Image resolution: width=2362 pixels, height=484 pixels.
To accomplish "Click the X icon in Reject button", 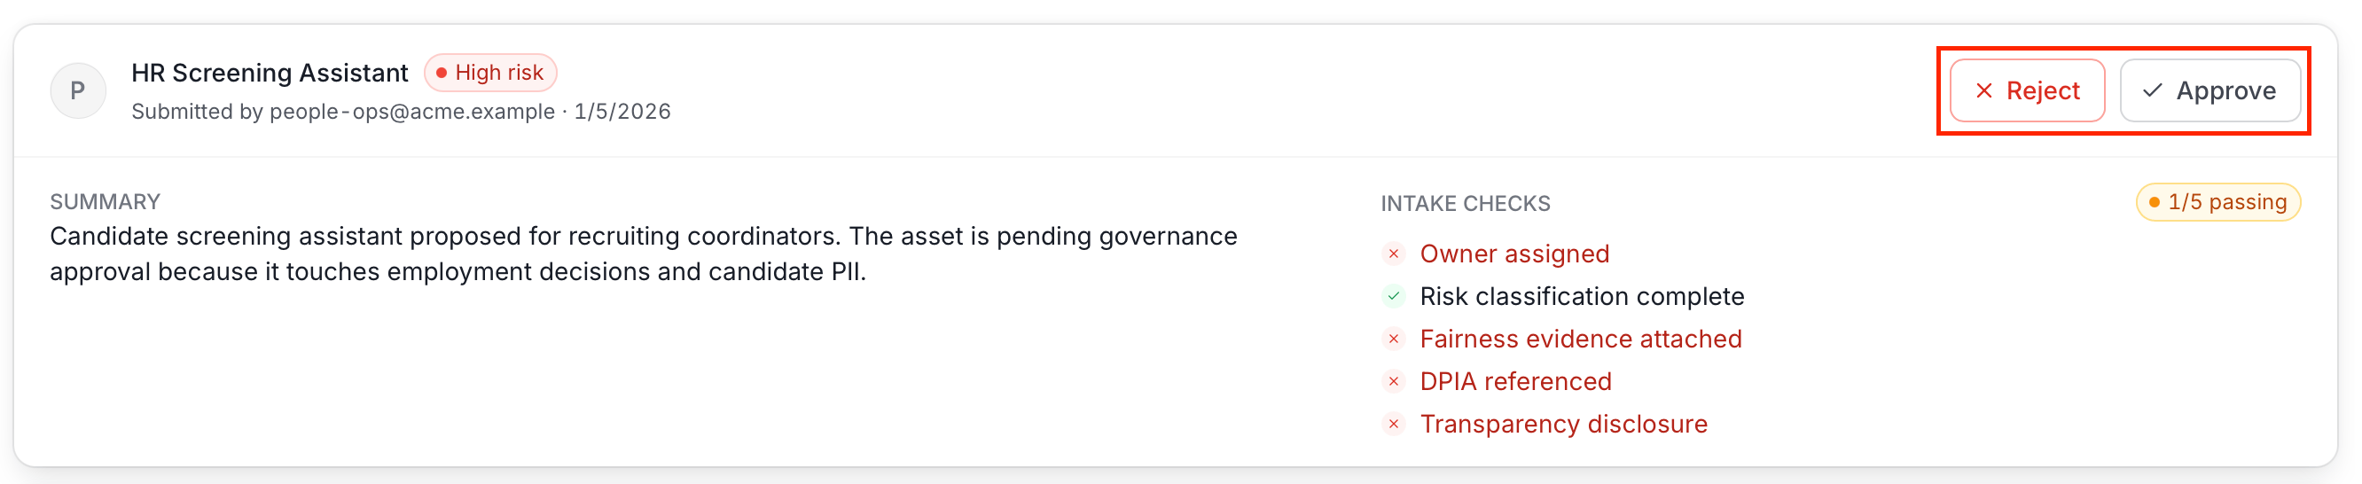I will (1983, 90).
